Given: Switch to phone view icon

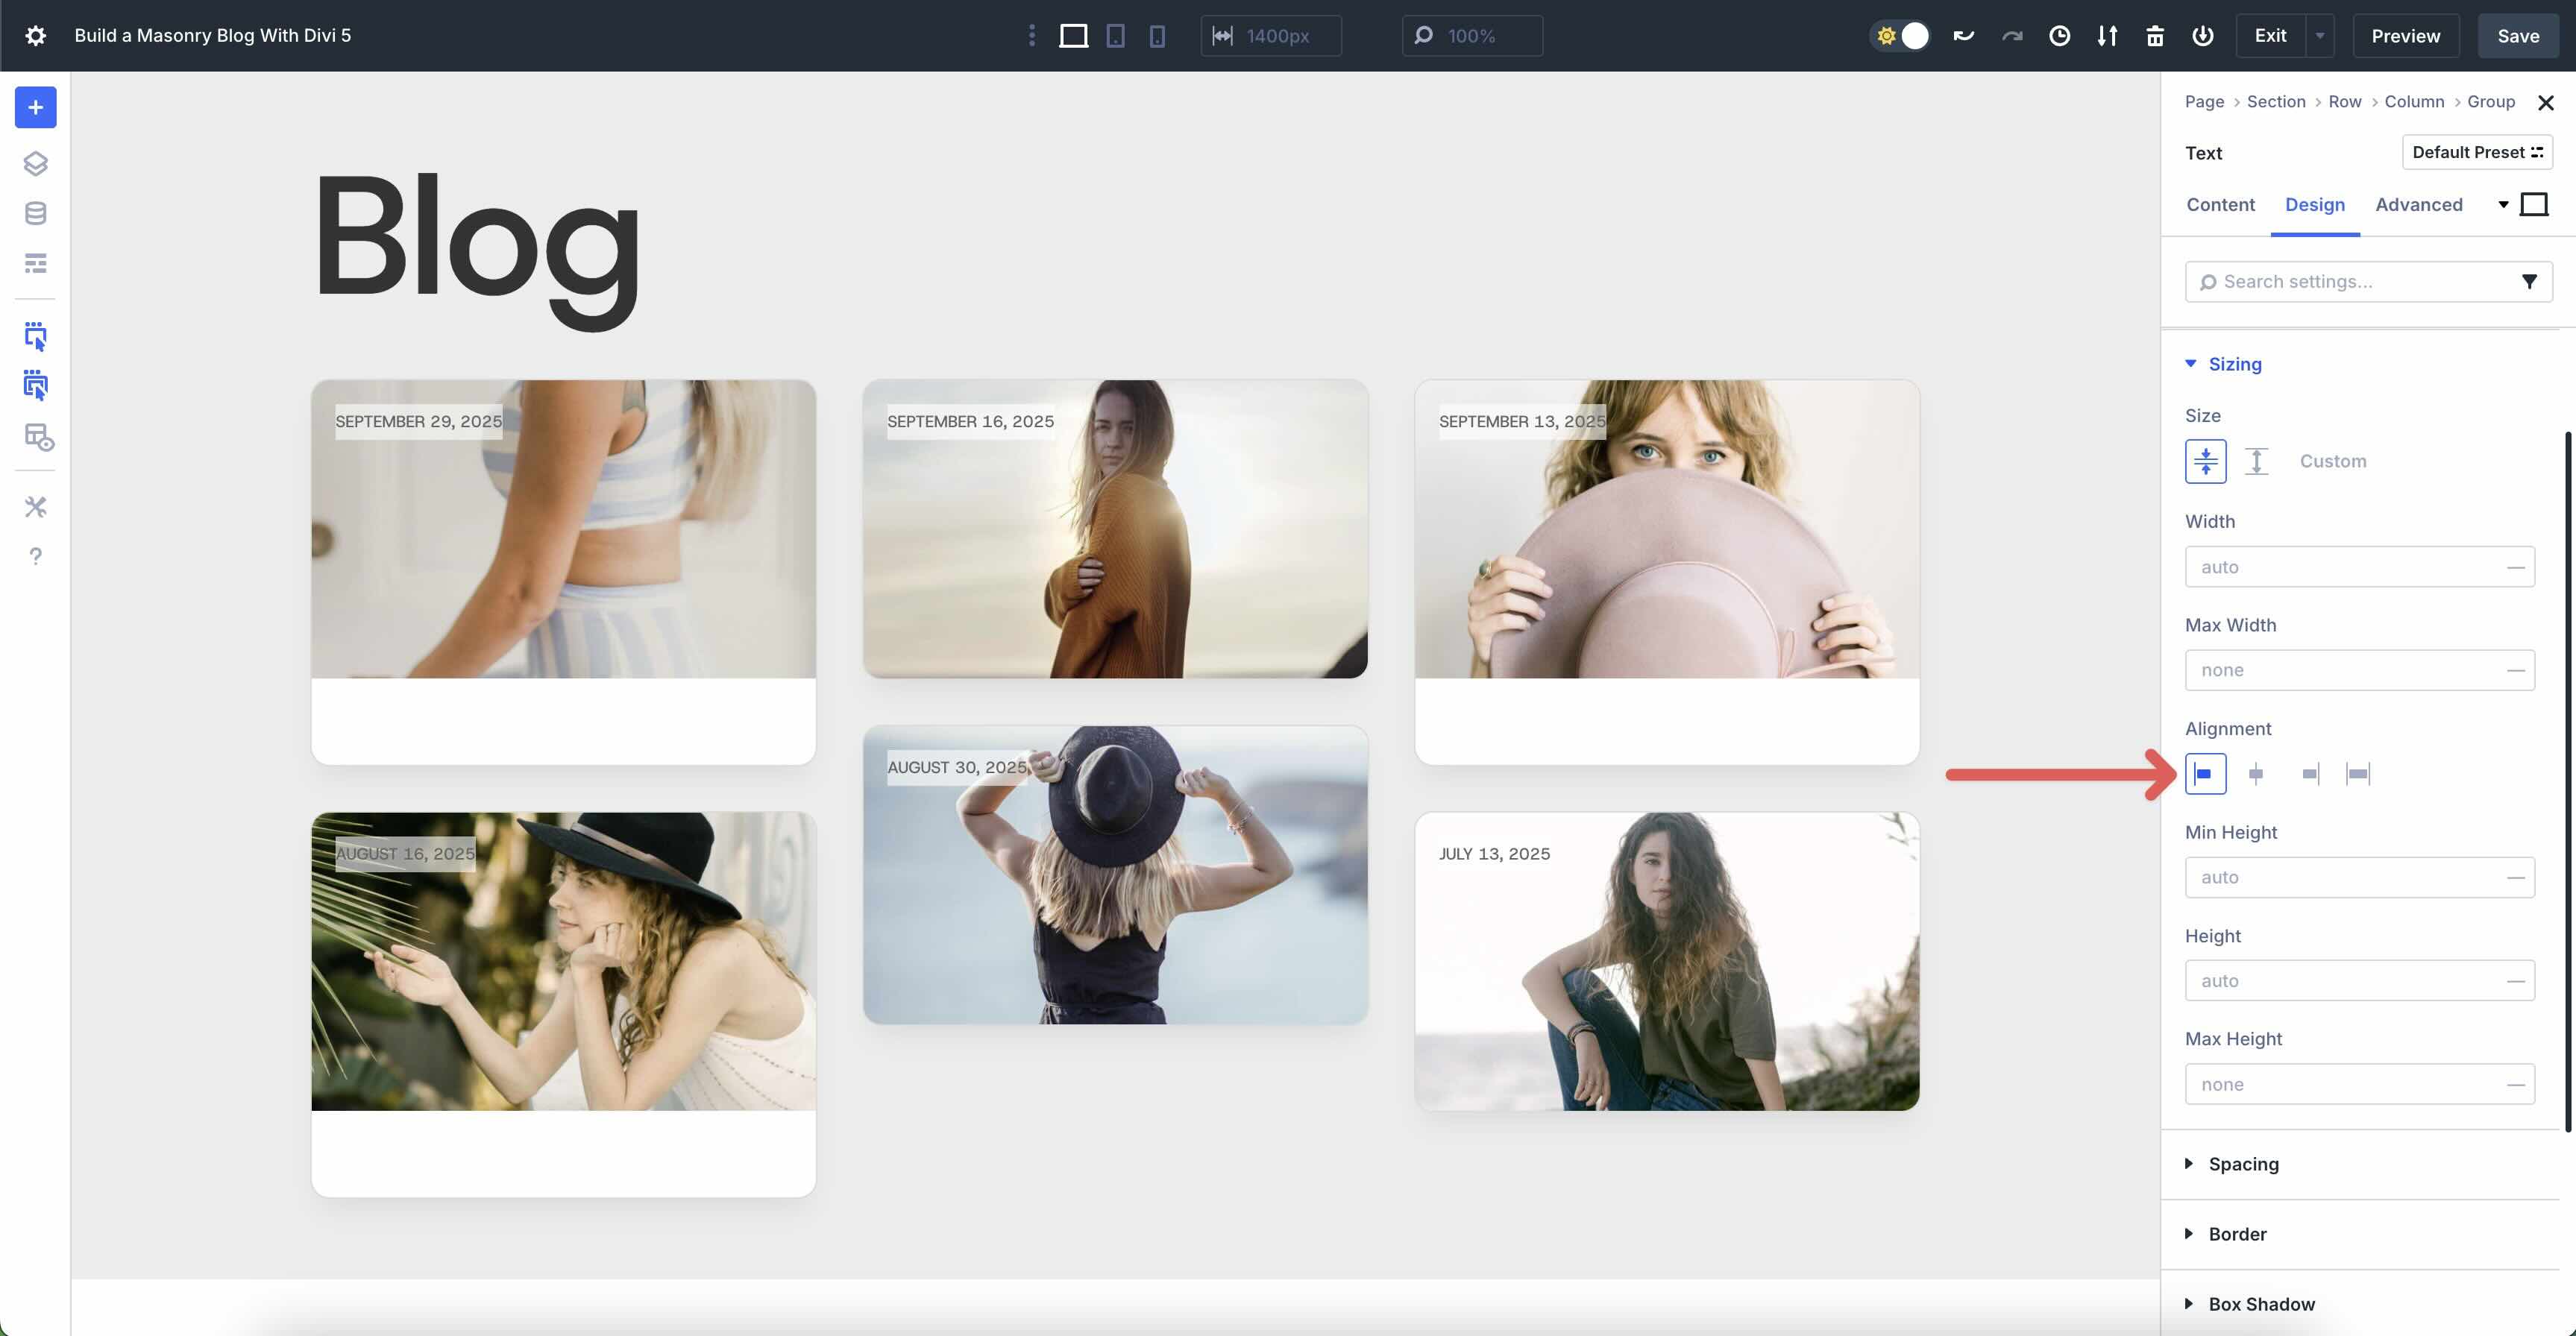Looking at the screenshot, I should coord(1157,35).
